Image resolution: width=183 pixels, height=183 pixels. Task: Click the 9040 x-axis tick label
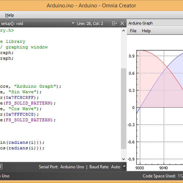coord(164,167)
